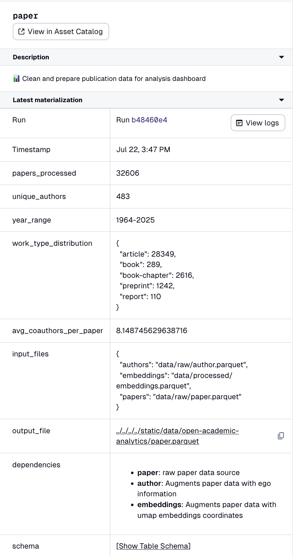Show Table Schema link in schema row
The height and width of the screenshot is (557, 293).
[154, 546]
